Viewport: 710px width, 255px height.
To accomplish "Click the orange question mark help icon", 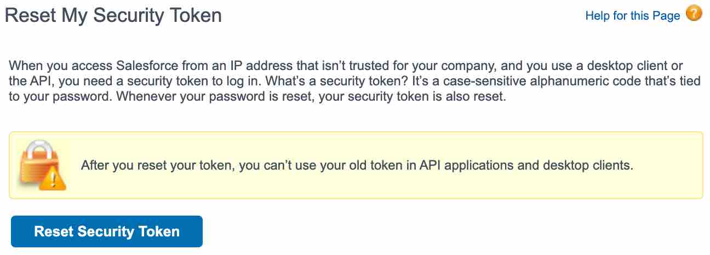I will tap(694, 14).
